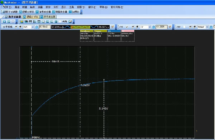Toggle the checkbox beside the eraser icon
This screenshot has width=215, height=140.
(60, 21)
